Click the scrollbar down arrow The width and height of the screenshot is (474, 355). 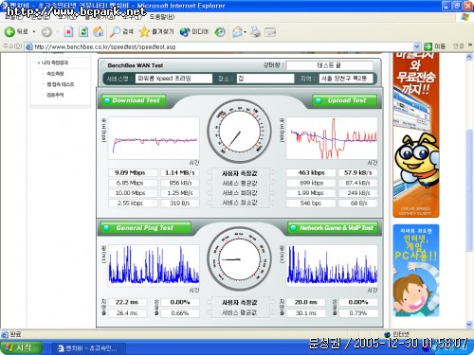click(x=469, y=324)
